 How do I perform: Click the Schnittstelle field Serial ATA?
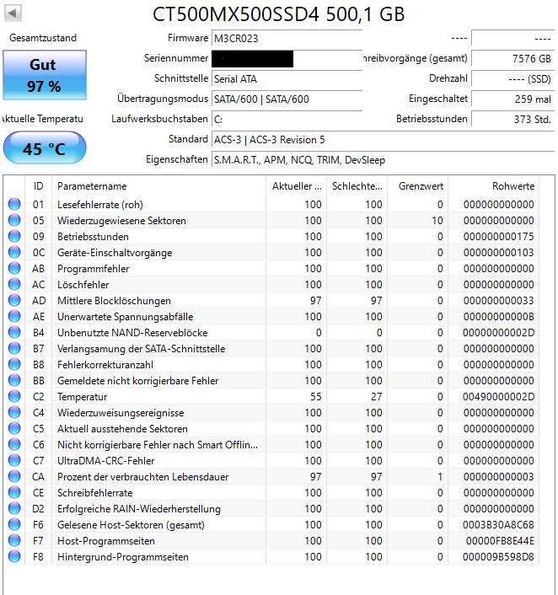[287, 79]
